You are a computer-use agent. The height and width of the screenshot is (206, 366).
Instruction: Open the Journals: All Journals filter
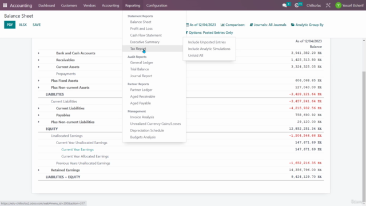(x=268, y=25)
